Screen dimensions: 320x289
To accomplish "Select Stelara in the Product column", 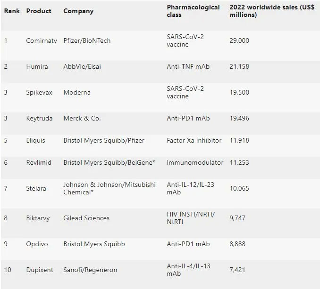I will (36, 188).
